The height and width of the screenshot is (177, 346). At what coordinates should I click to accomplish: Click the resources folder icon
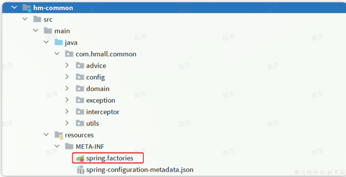pyautogui.click(x=59, y=135)
